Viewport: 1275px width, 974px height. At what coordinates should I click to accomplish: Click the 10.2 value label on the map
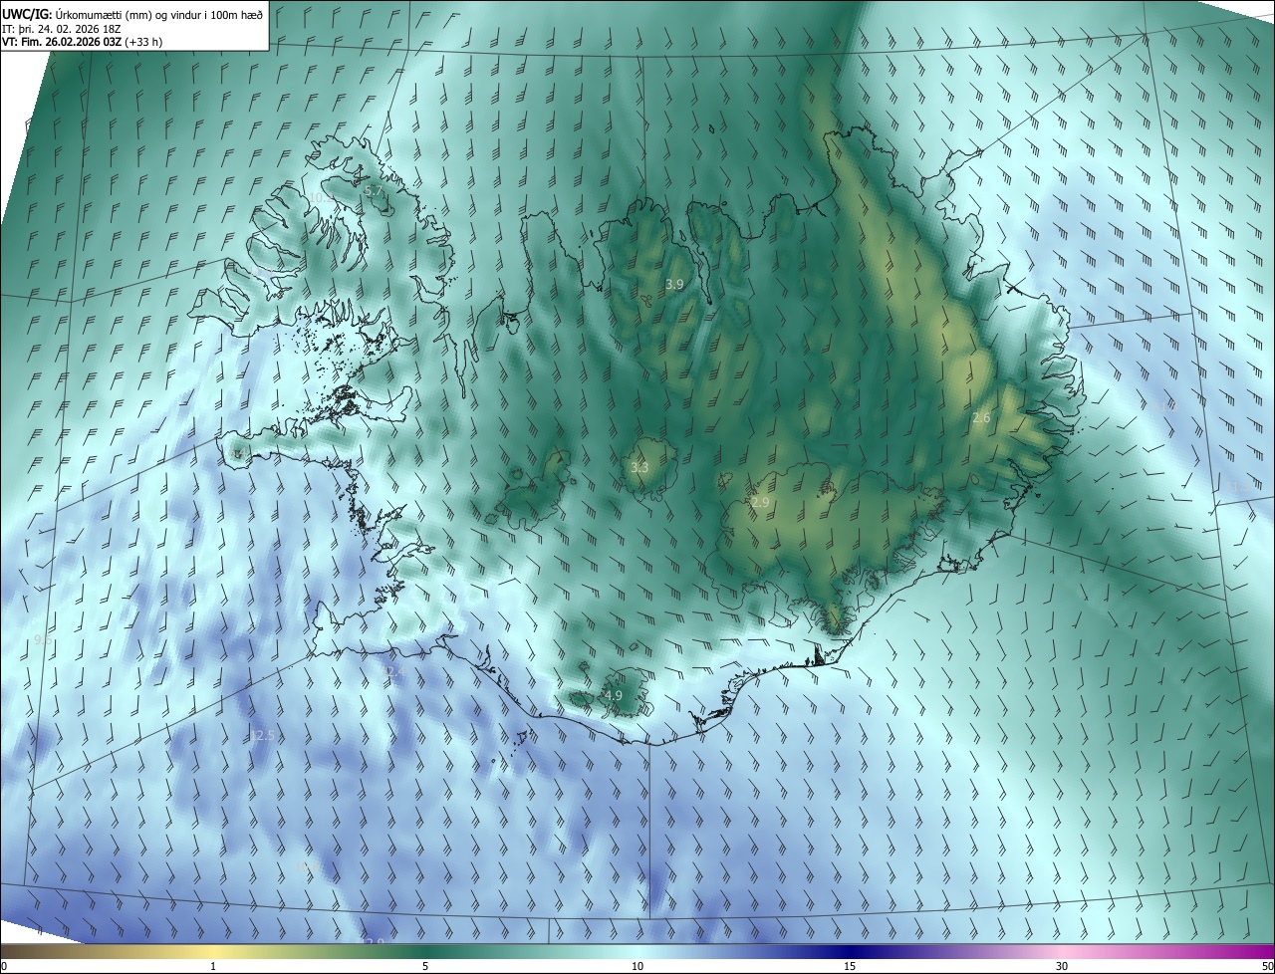pos(321,196)
